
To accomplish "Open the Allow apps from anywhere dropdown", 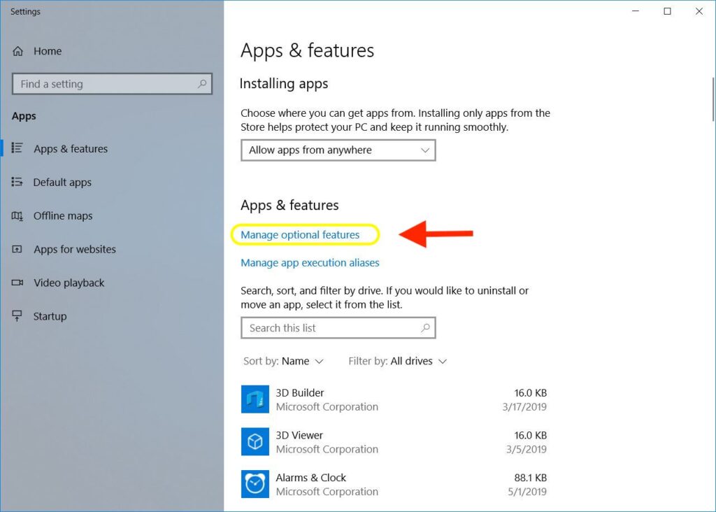I will coord(338,150).
